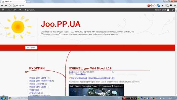Open a new browser tab
The image size is (177, 100).
point(28,2)
